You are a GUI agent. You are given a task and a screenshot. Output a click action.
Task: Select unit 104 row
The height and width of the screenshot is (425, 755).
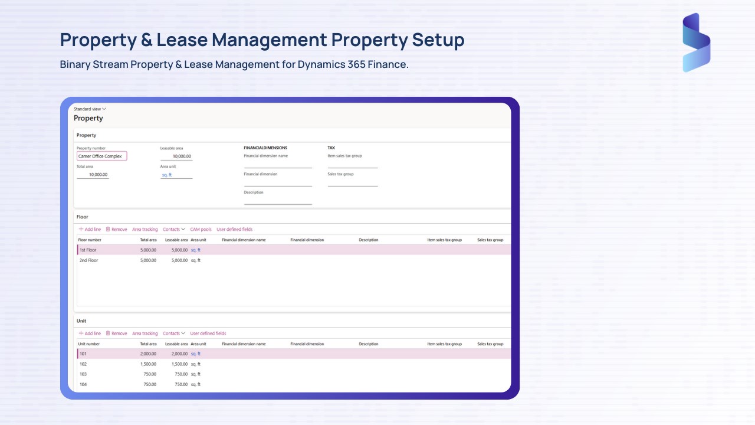coord(294,384)
